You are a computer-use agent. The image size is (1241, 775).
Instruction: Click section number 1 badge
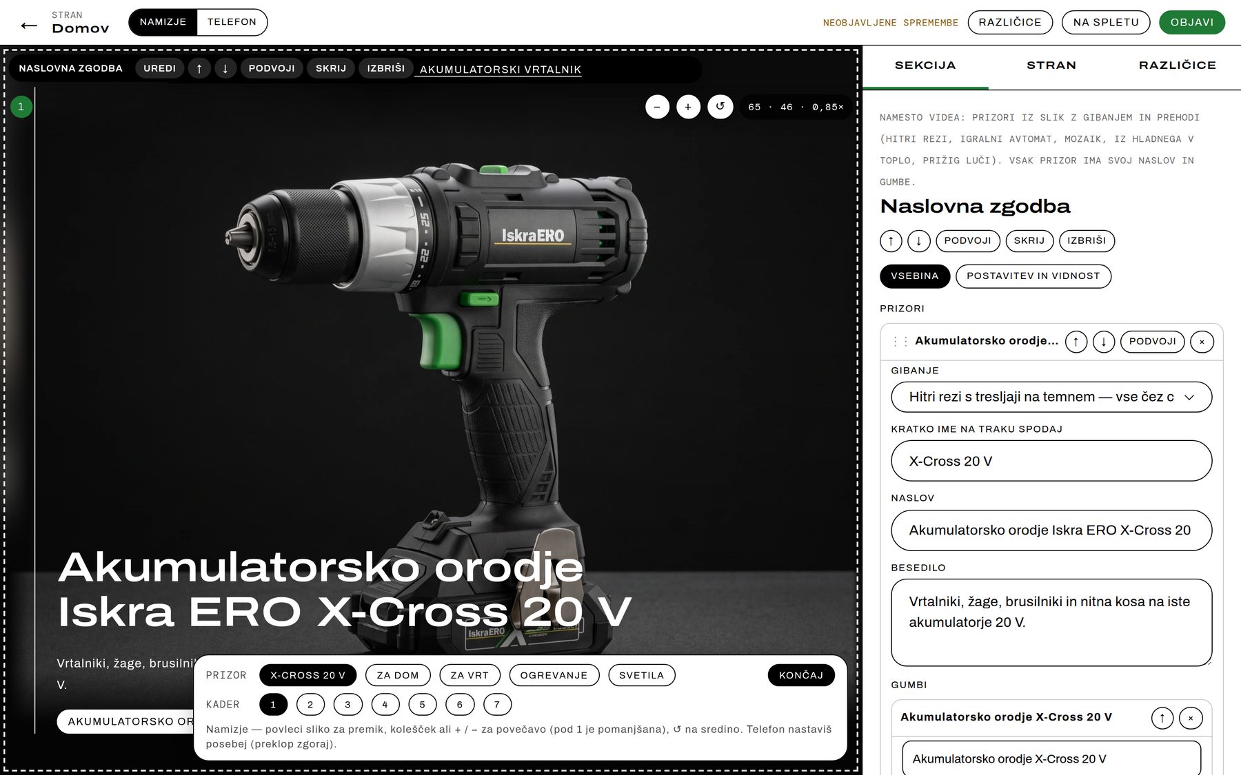click(21, 107)
